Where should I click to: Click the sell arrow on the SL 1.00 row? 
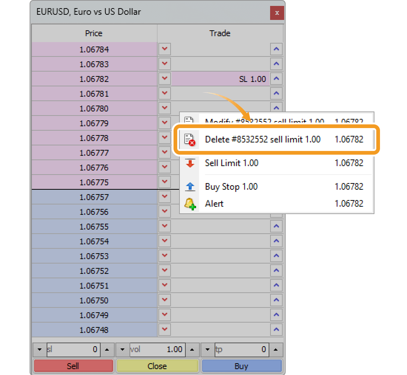(x=164, y=79)
